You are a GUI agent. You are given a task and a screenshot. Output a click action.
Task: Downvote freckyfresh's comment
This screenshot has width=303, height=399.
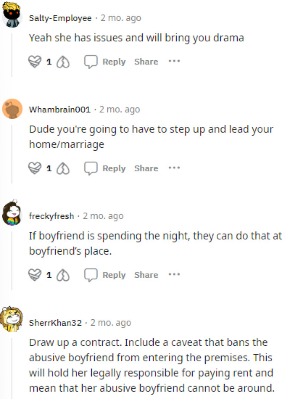click(x=63, y=275)
